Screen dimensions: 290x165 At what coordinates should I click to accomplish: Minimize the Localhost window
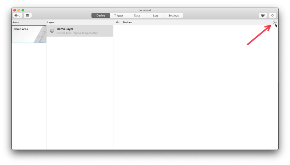[x=19, y=10]
